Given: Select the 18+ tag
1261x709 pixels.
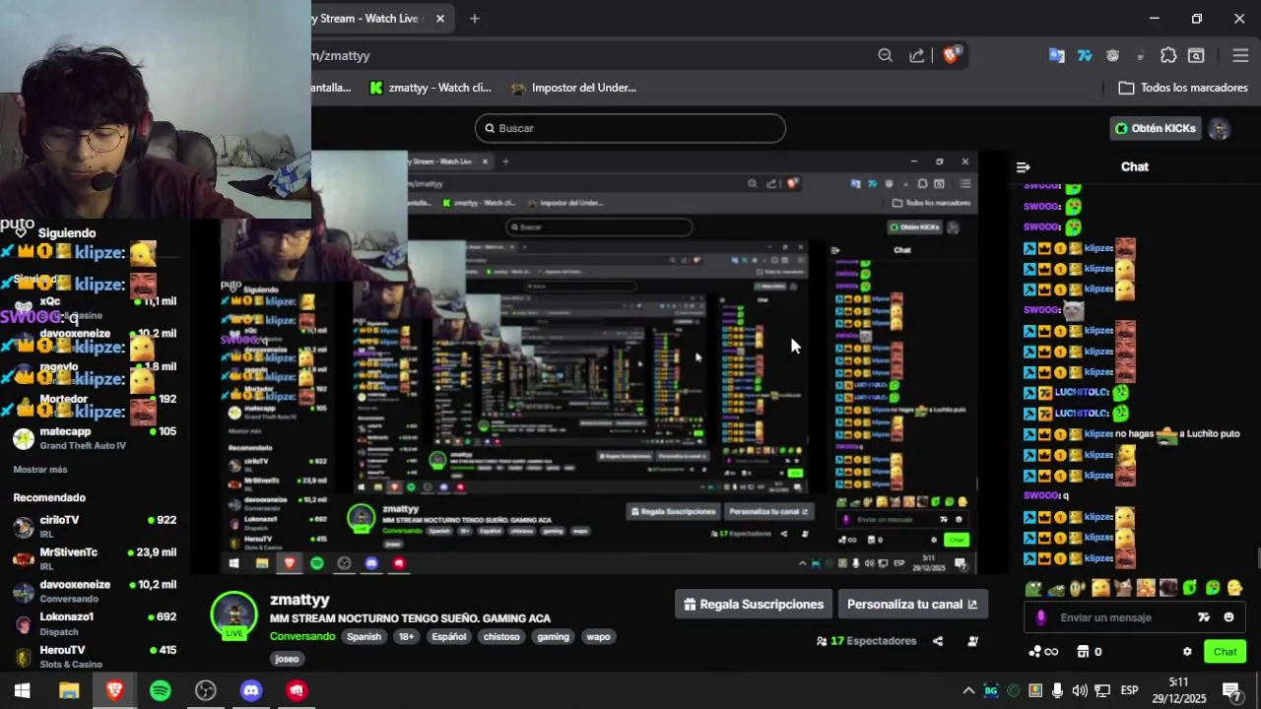Looking at the screenshot, I should click(406, 636).
